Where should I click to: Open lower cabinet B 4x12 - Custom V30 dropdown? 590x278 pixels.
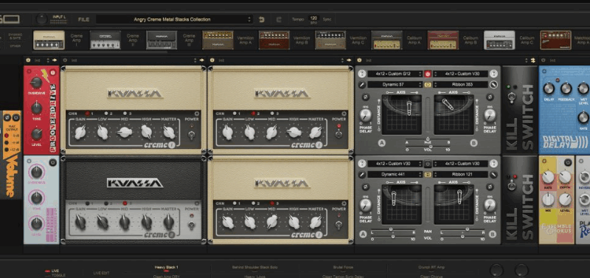pos(460,164)
